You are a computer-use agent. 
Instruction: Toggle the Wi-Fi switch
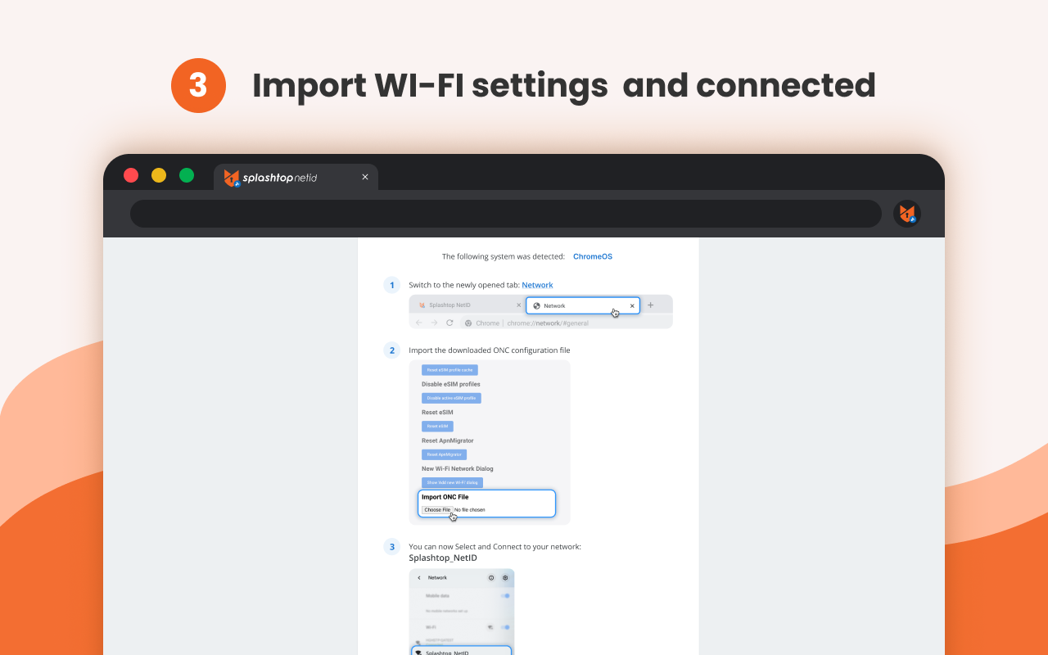(505, 627)
